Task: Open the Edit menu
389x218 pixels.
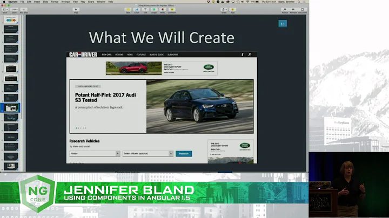Action: 29,2
